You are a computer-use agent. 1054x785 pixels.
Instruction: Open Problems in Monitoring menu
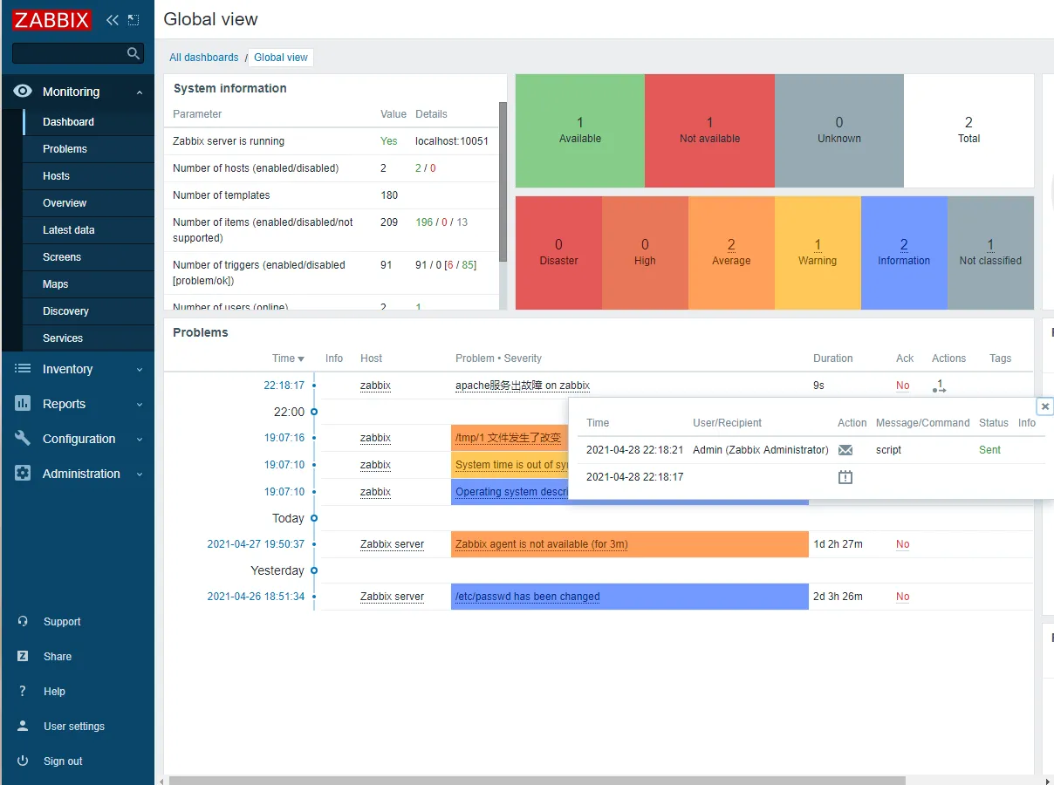pos(88,149)
